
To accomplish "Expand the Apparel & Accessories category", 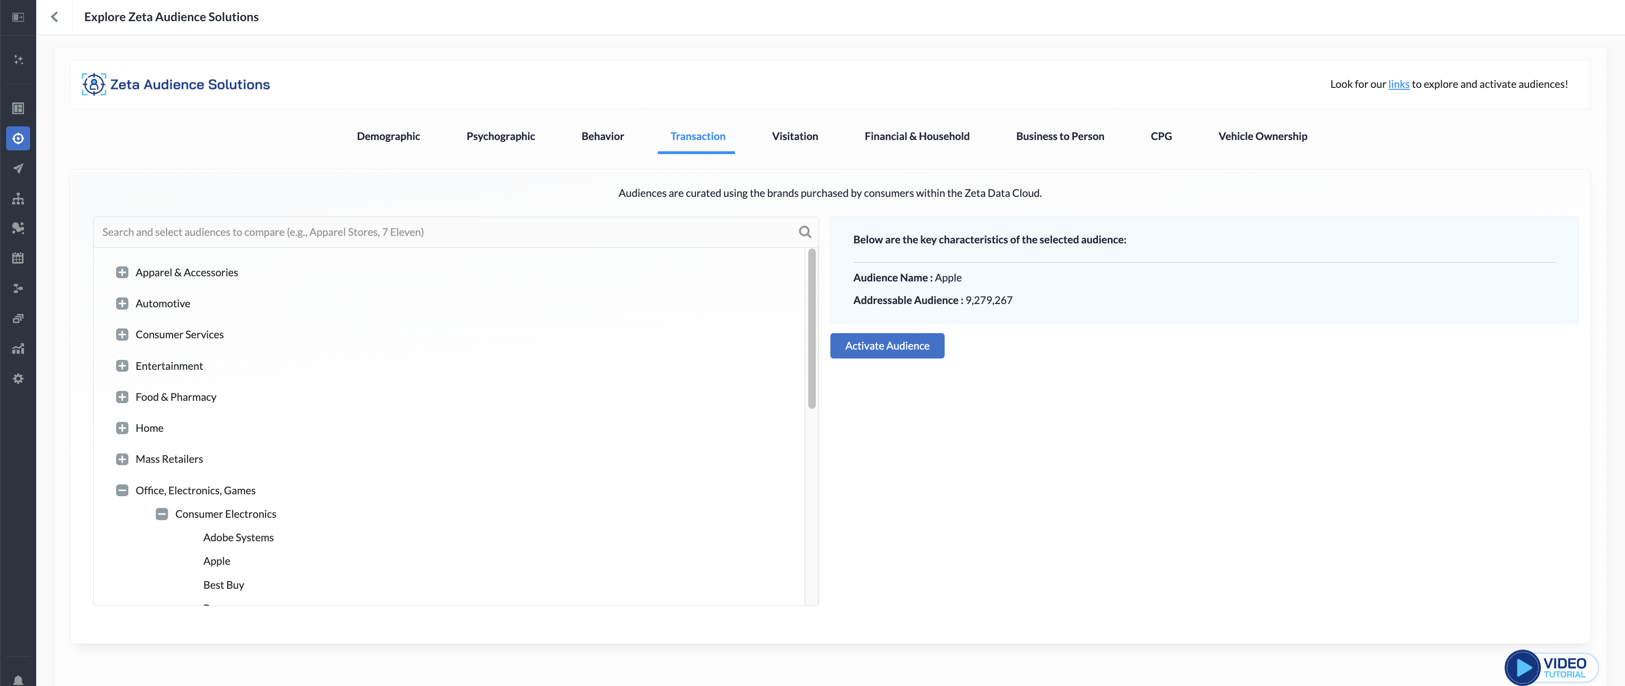I will tap(122, 273).
